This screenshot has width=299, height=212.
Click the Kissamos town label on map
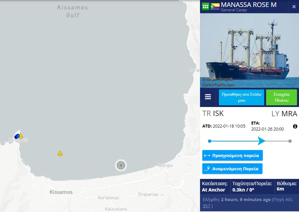pos(61,192)
